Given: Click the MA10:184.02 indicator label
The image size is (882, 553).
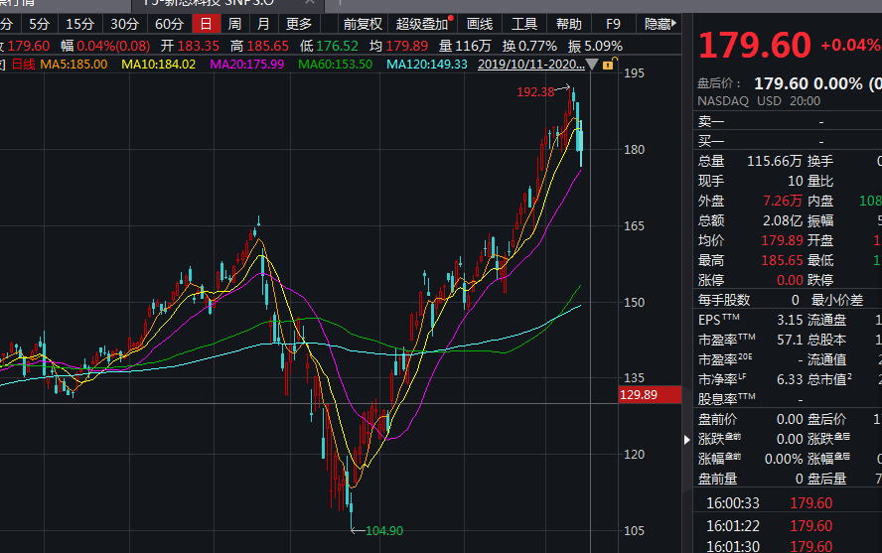Looking at the screenshot, I should pyautogui.click(x=159, y=65).
